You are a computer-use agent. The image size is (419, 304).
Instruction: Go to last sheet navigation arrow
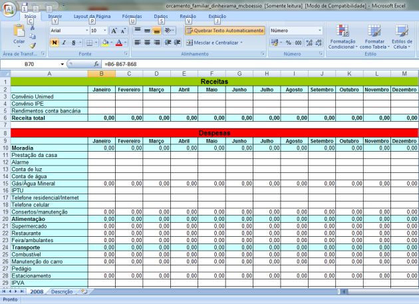[x=22, y=291]
